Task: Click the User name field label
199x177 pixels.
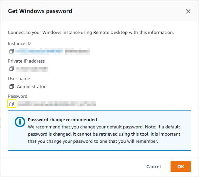Action: pyautogui.click(x=19, y=79)
